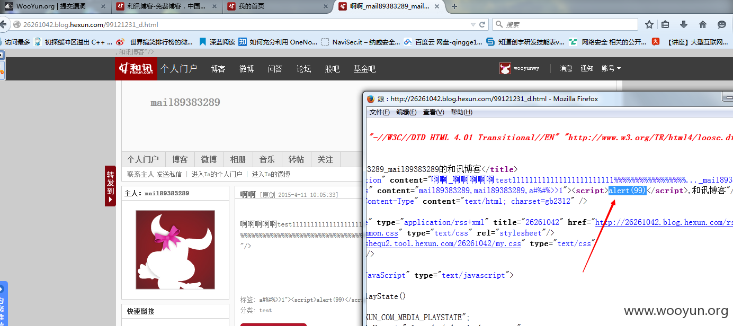Screen dimensions: 733x326
Task: Open the 深蓝阅读 bookmark
Action: pyautogui.click(x=217, y=42)
